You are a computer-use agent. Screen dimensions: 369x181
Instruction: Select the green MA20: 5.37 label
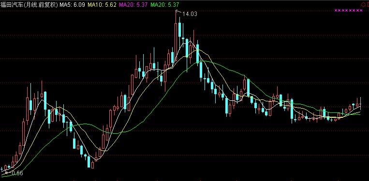tap(165, 4)
